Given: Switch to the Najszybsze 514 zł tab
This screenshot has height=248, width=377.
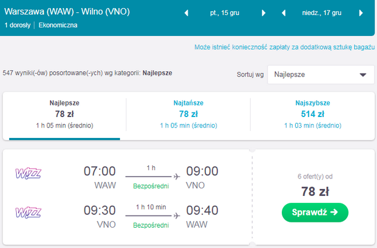Looking at the screenshot, I should (x=313, y=114).
